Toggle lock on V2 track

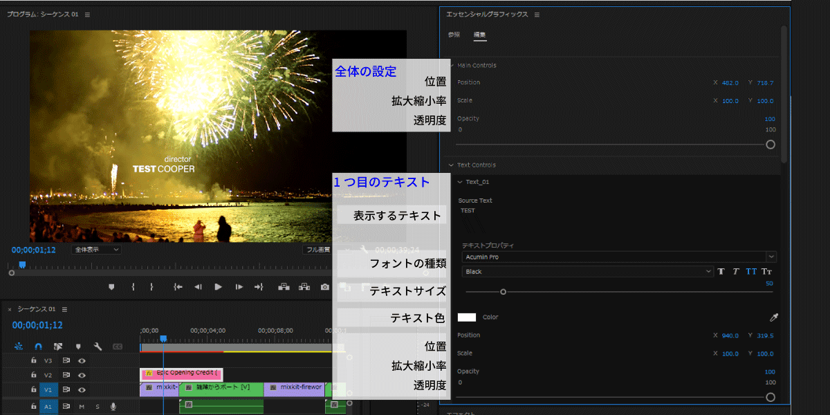(x=33, y=375)
